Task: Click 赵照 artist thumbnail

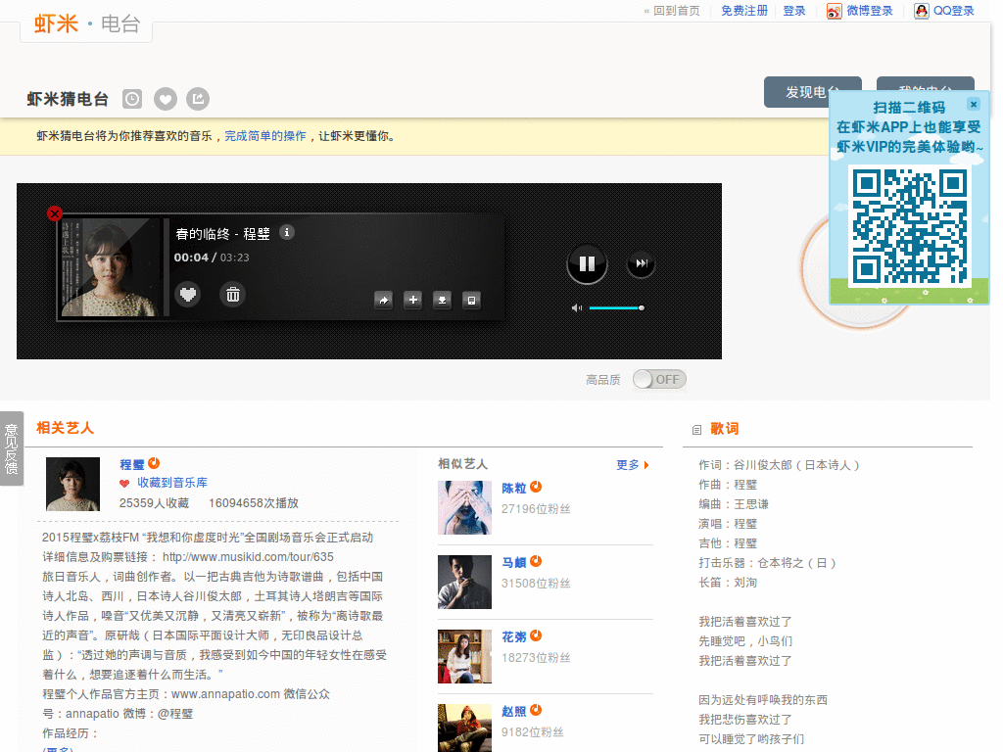Action: [464, 728]
